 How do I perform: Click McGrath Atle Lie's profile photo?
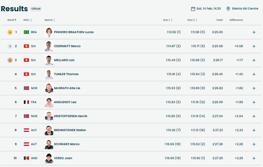49,88
